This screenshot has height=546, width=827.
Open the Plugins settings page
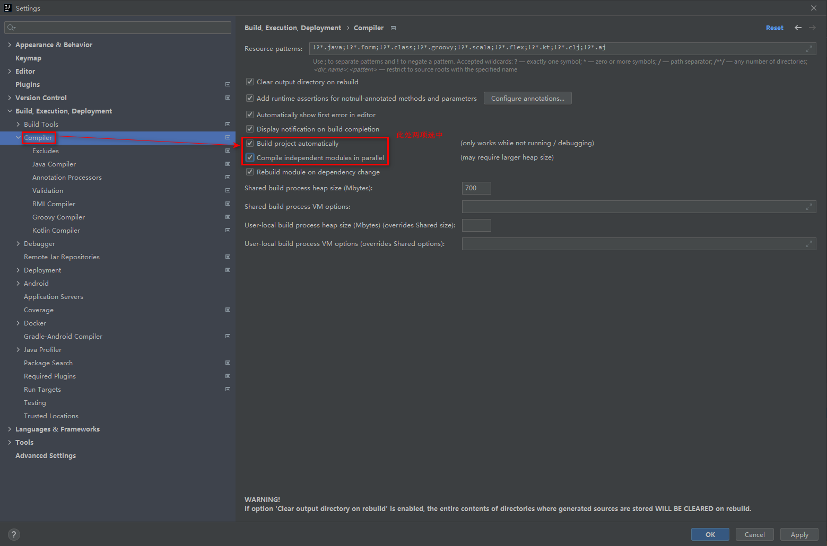point(28,84)
